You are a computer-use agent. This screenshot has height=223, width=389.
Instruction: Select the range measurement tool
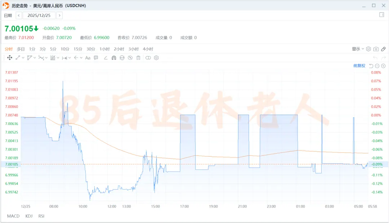click(64, 58)
